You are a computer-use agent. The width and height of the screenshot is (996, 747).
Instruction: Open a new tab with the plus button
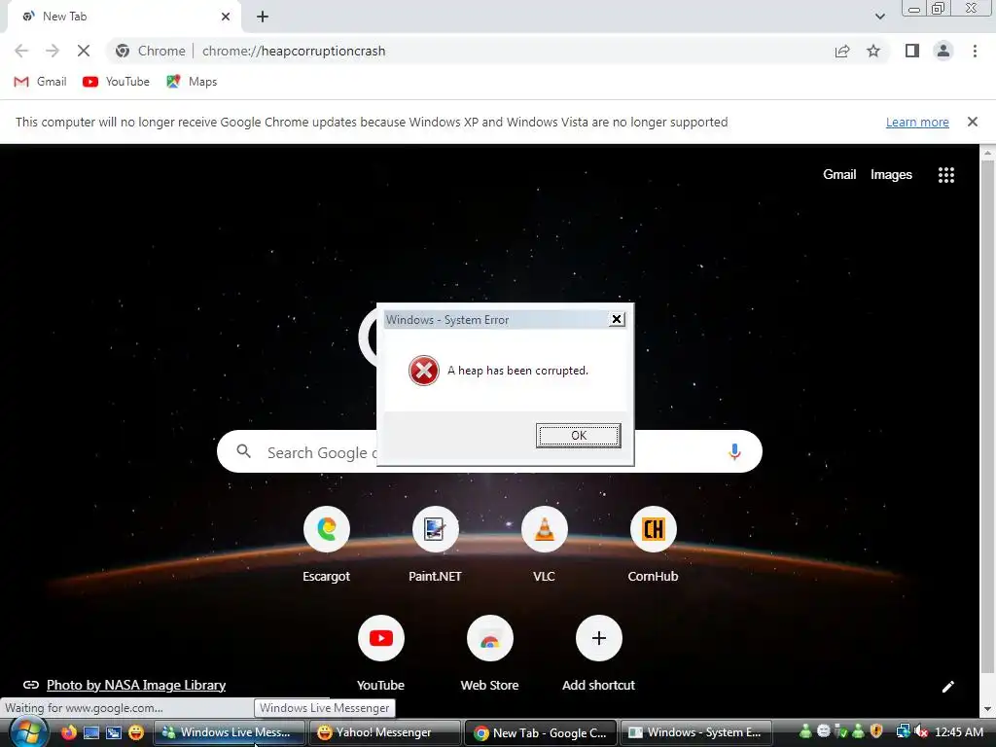(x=263, y=18)
